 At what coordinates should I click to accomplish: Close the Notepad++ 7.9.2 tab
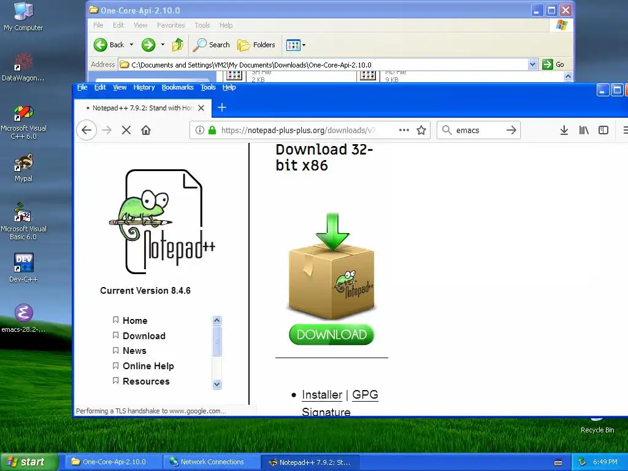[x=201, y=108]
